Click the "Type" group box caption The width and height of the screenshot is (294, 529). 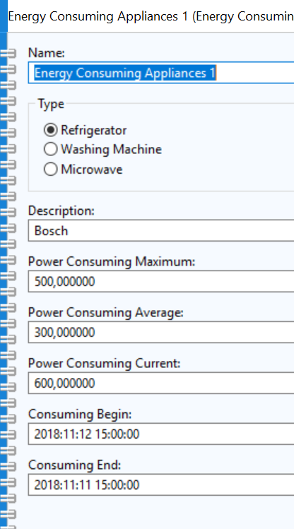[x=51, y=104]
